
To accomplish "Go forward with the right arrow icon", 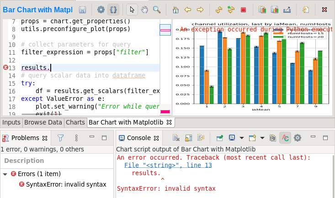I will tap(200, 10).
